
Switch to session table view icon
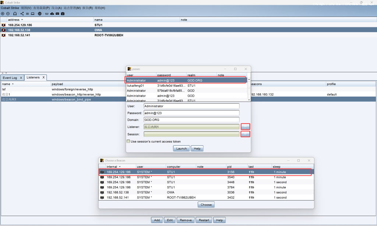coord(27,14)
